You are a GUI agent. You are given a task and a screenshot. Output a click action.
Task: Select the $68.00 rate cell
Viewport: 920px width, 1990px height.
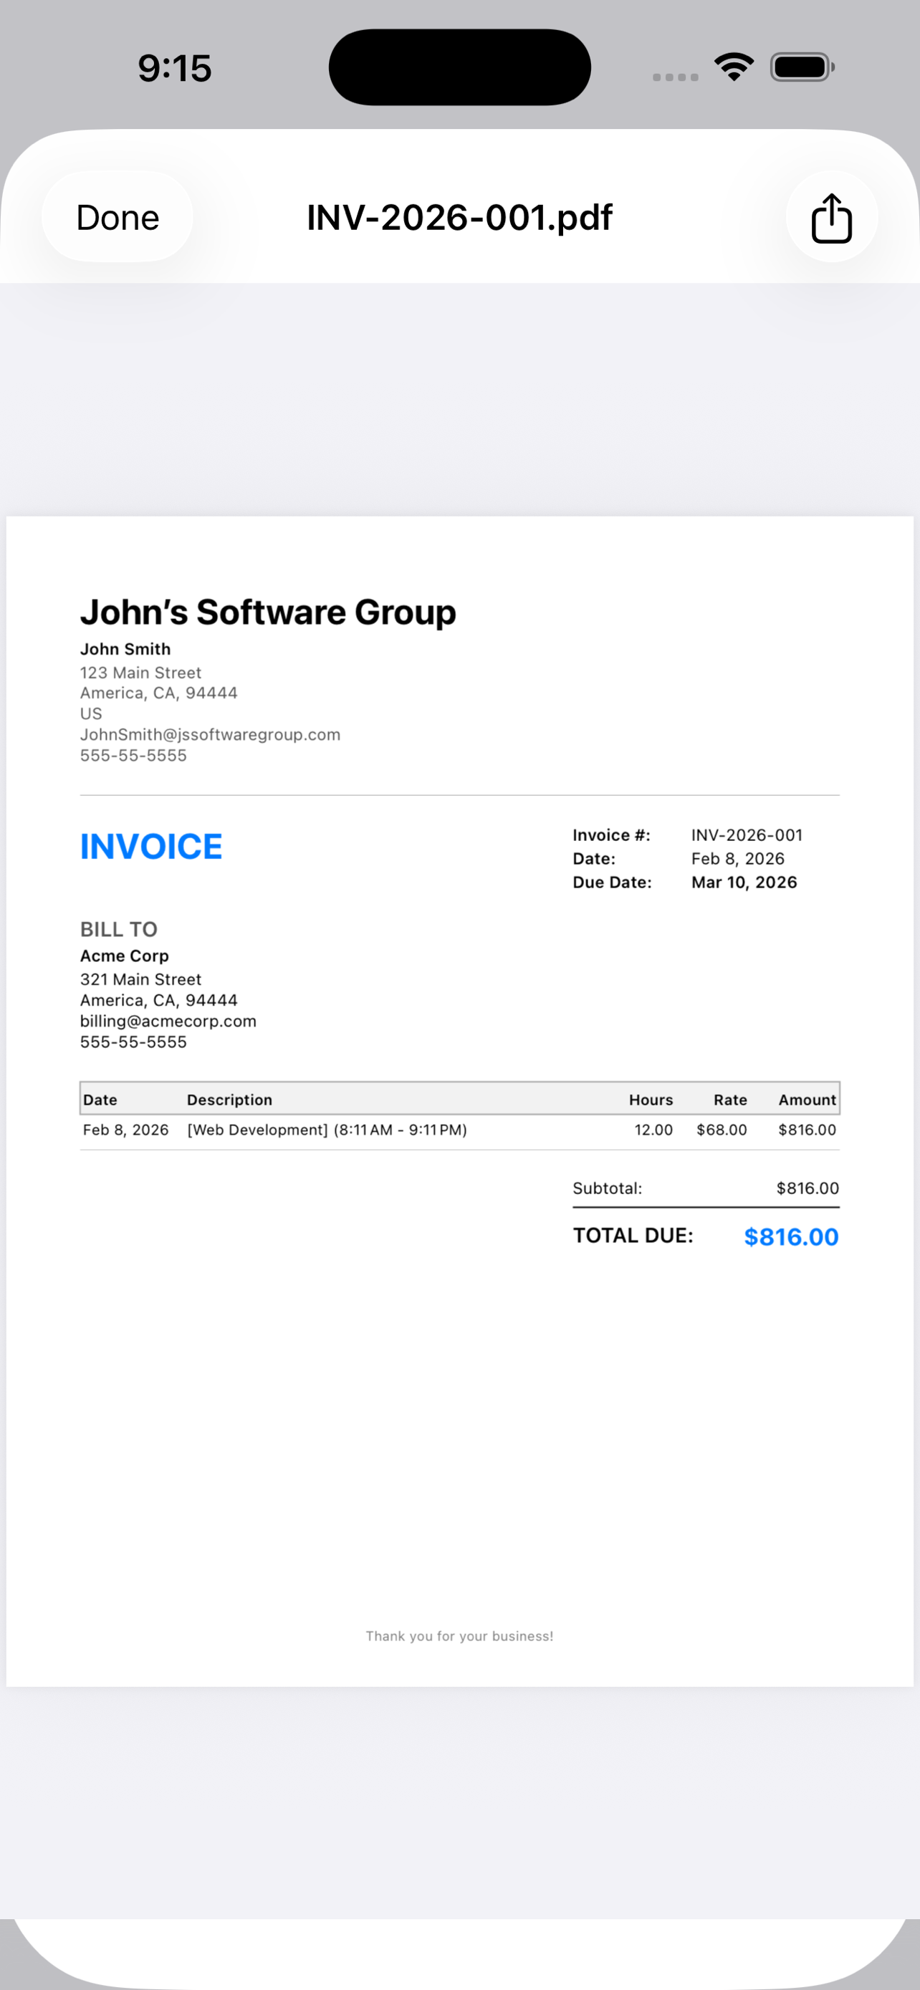tap(722, 1130)
